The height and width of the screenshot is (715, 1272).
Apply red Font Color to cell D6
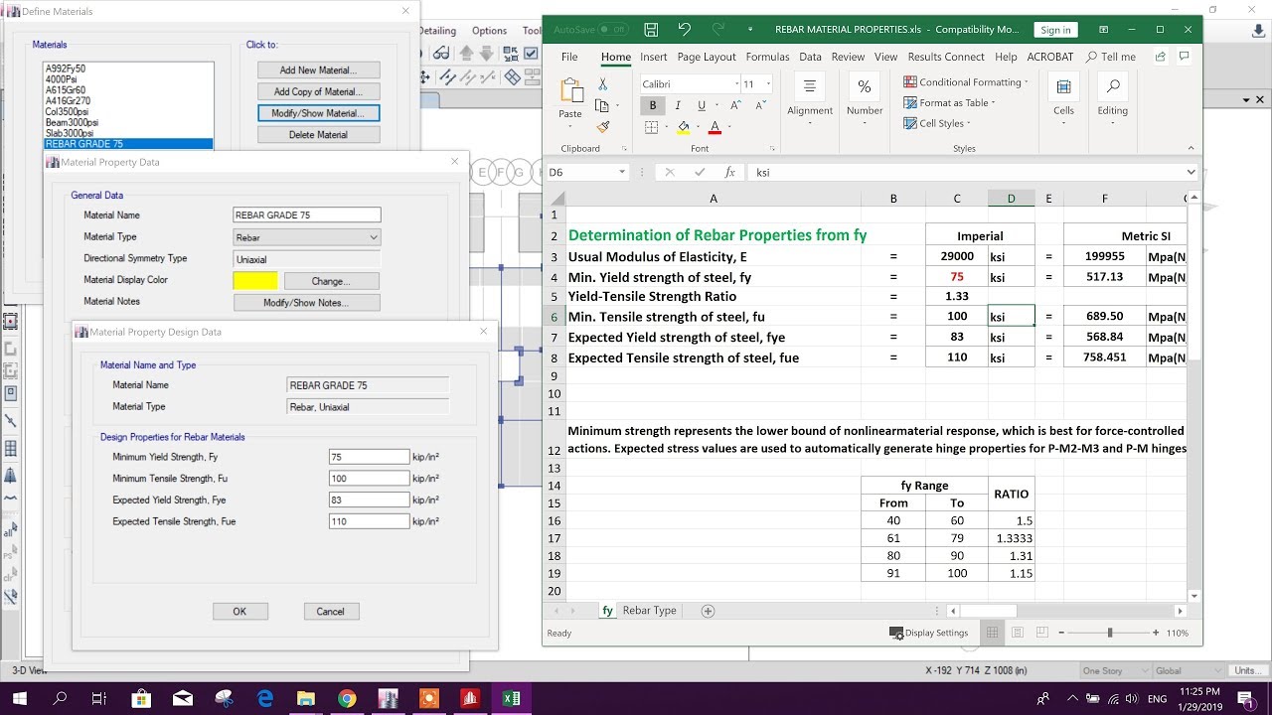[x=715, y=127]
